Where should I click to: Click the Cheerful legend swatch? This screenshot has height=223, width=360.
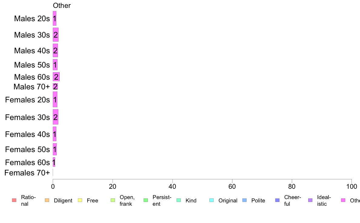point(277,200)
